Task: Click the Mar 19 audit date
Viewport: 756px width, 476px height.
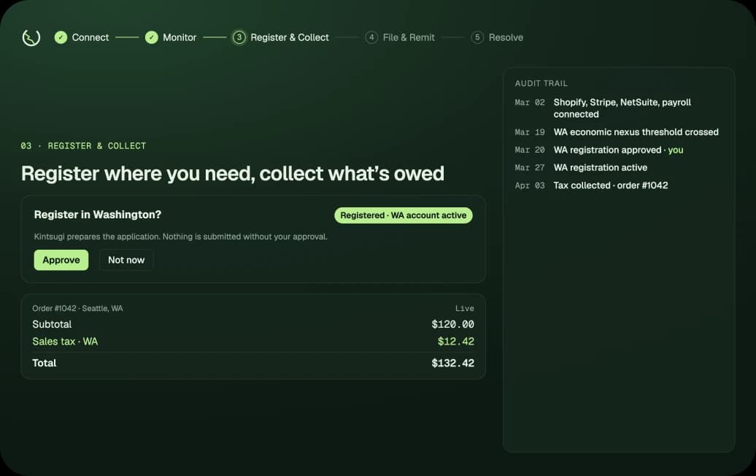Action: (530, 132)
